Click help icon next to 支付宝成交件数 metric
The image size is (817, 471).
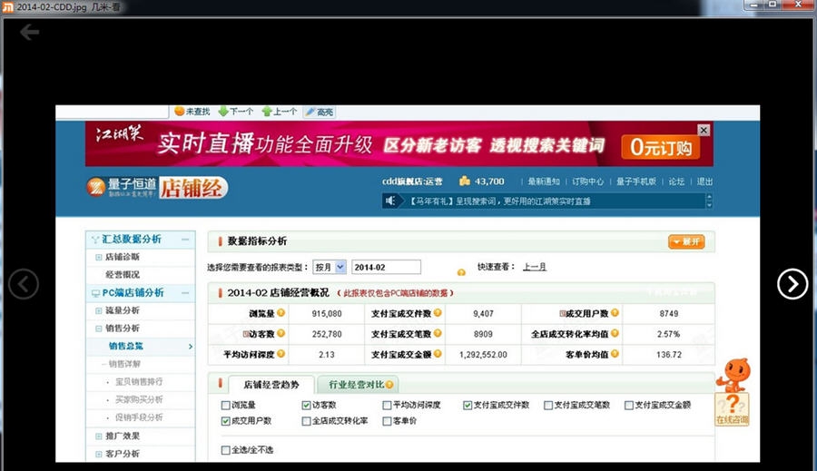438,312
